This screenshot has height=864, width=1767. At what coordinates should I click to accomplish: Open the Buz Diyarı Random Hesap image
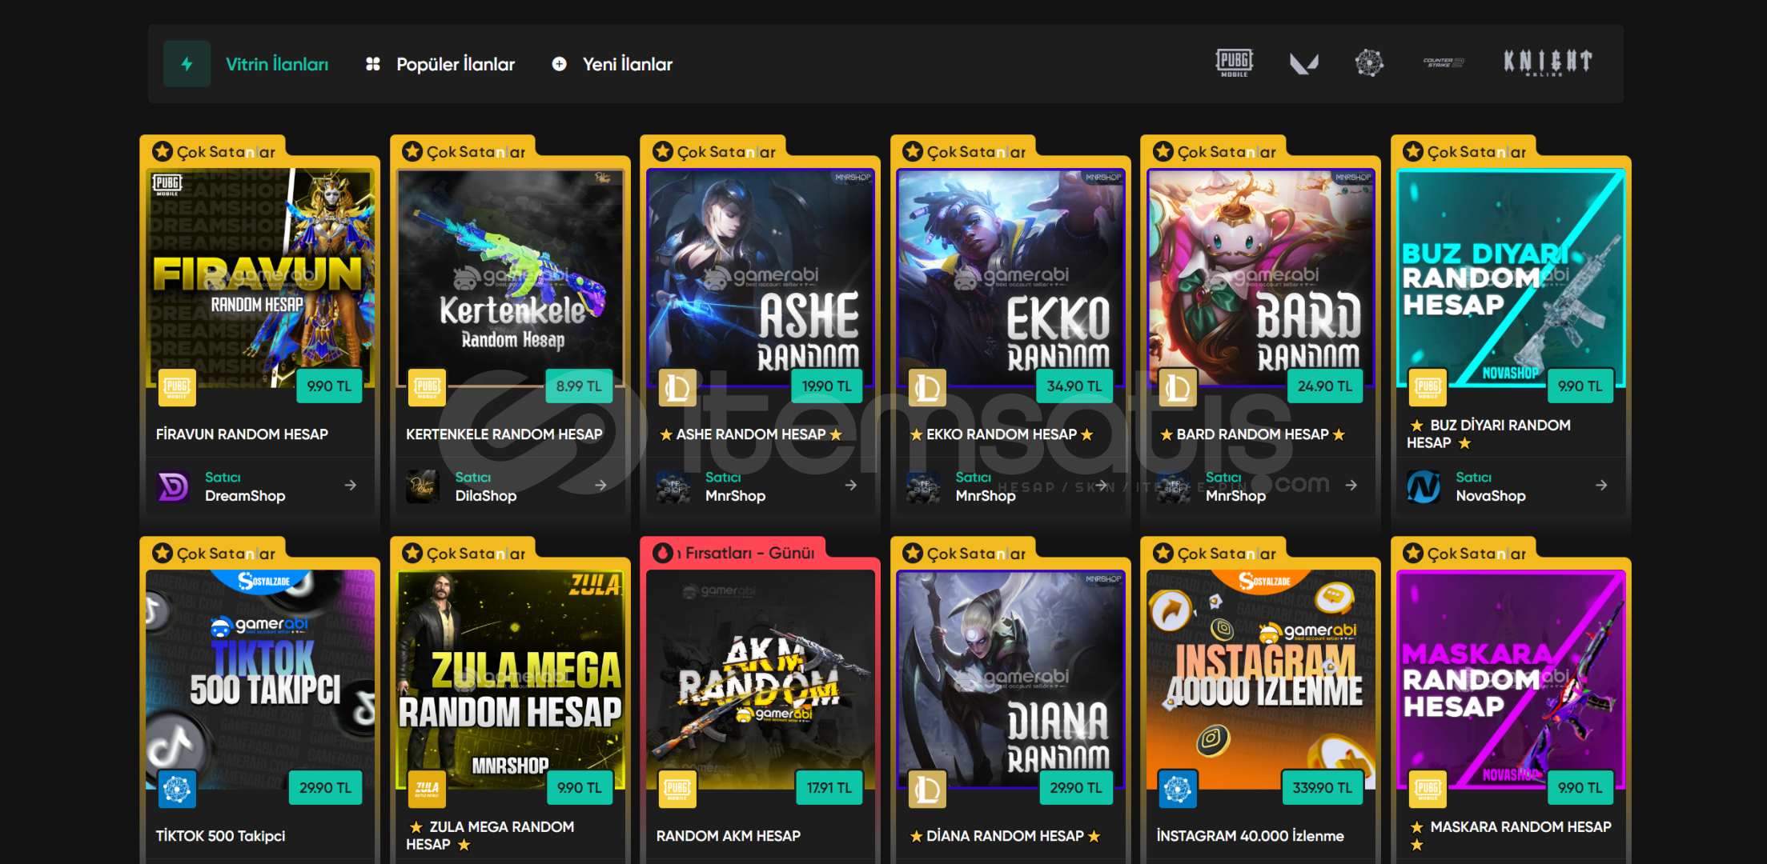[1511, 278]
